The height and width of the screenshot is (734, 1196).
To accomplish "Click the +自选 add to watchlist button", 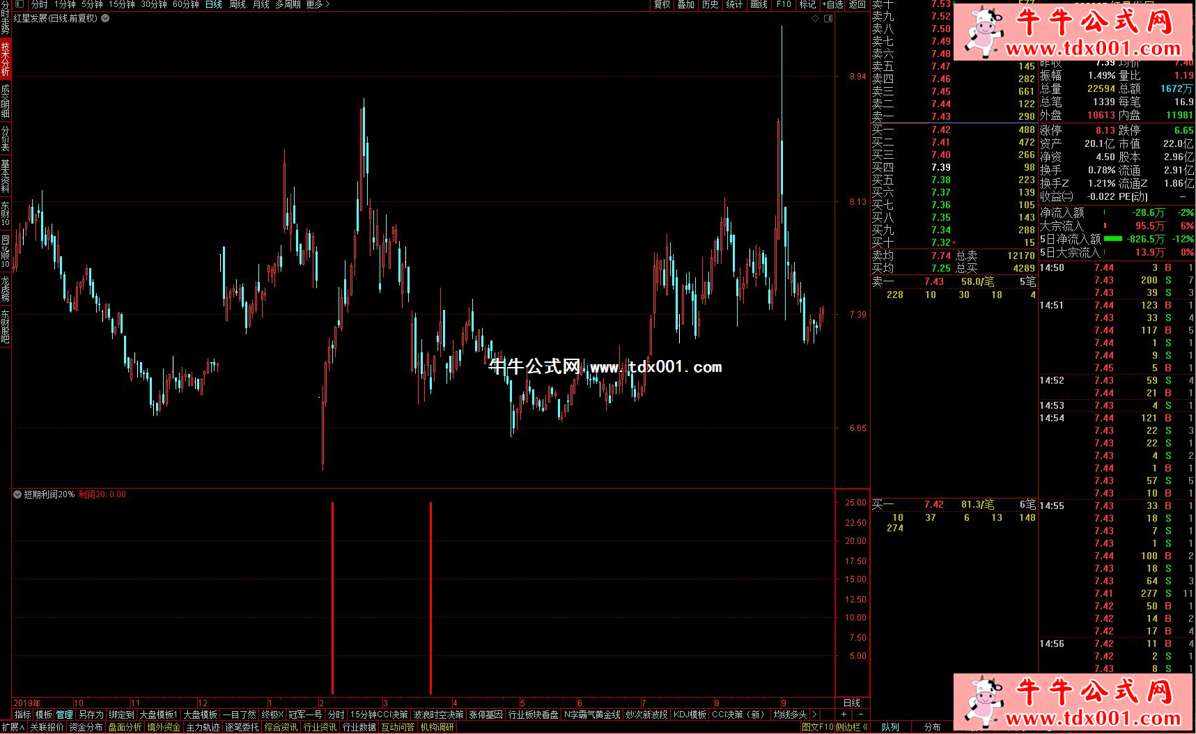I will click(832, 5).
